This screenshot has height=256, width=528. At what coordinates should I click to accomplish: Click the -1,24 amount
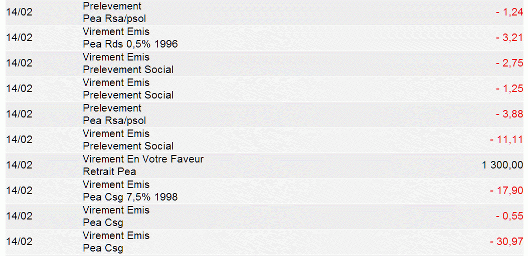click(x=509, y=12)
